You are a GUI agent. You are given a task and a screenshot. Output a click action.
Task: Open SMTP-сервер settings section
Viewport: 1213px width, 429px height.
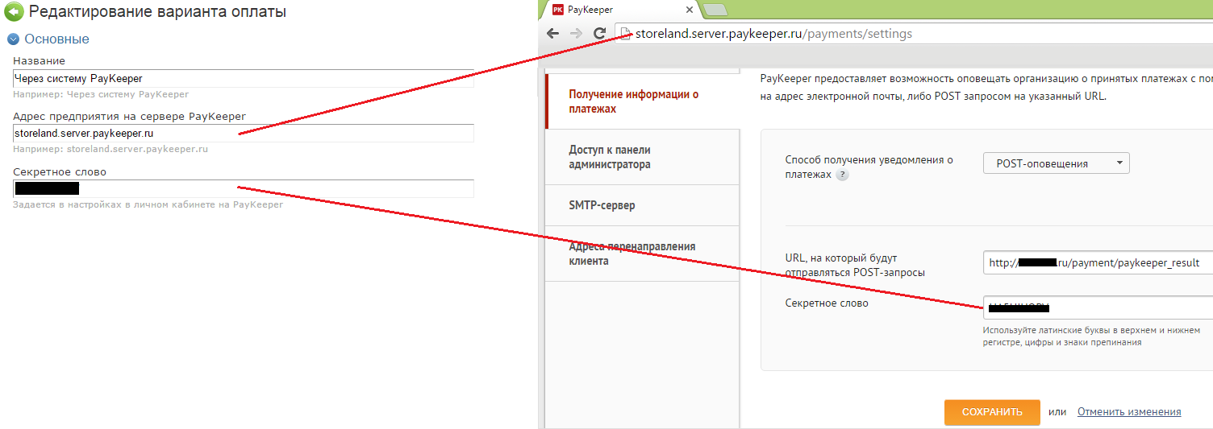point(642,205)
